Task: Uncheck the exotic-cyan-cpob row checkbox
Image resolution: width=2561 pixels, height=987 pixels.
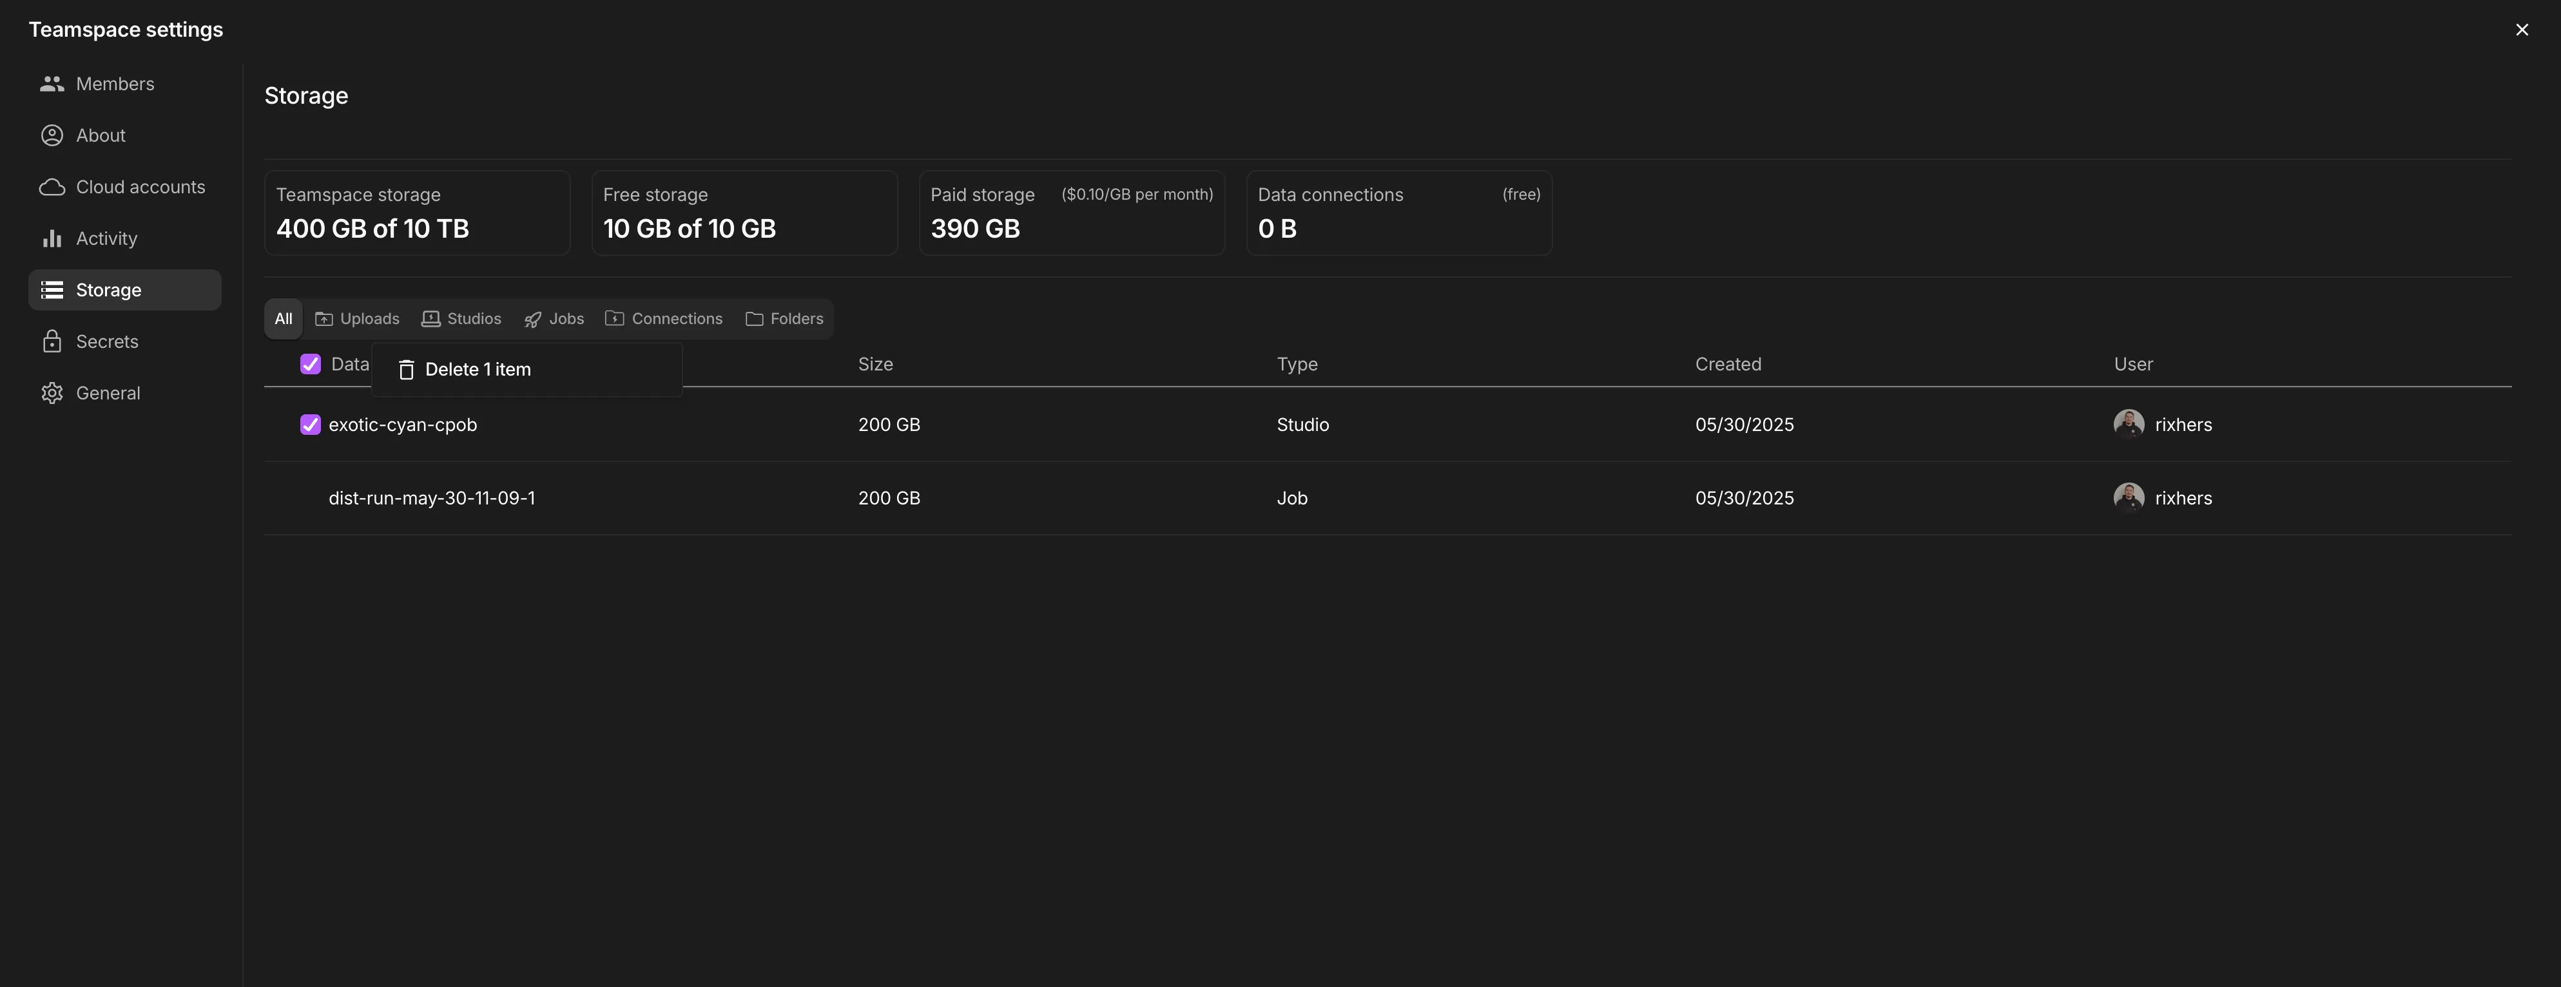Action: [x=310, y=425]
